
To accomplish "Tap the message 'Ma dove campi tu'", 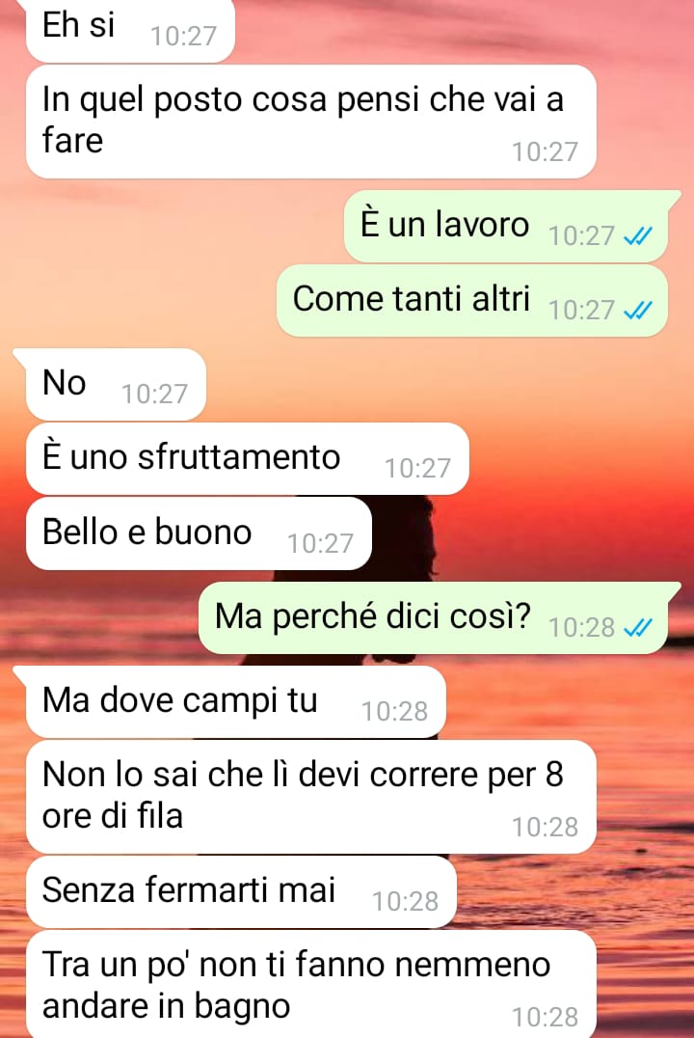I will coord(235,701).
